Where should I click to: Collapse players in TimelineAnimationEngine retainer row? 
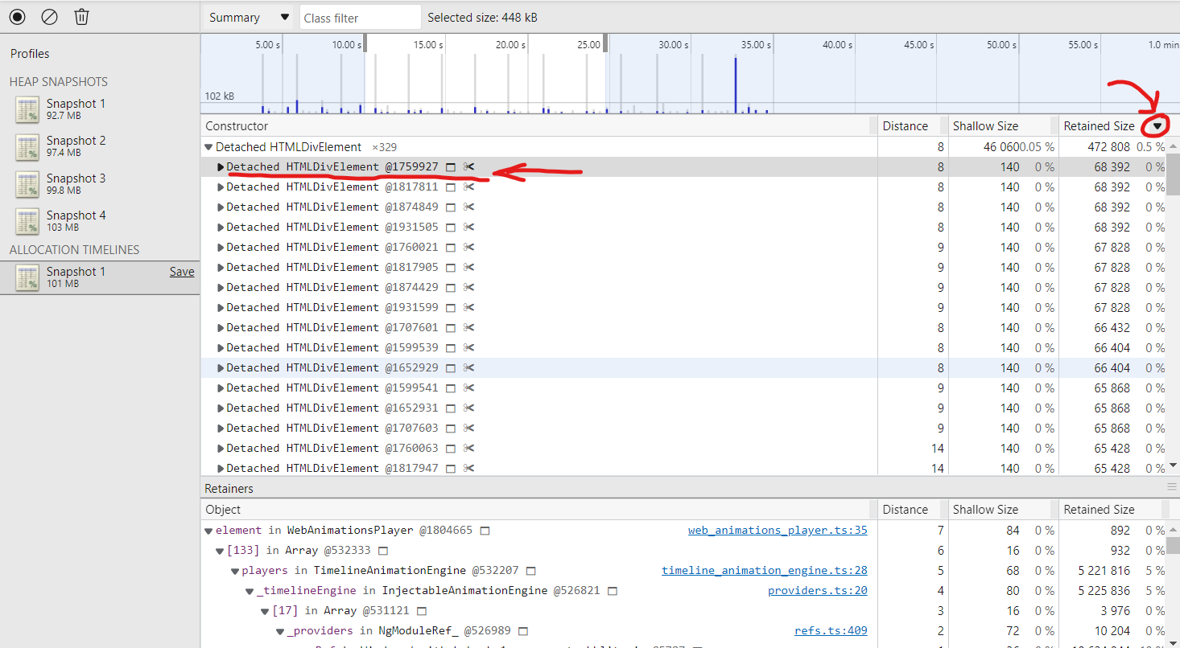coord(234,570)
